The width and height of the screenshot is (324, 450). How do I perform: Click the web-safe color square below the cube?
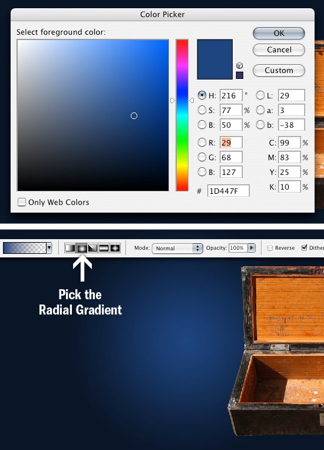point(239,75)
